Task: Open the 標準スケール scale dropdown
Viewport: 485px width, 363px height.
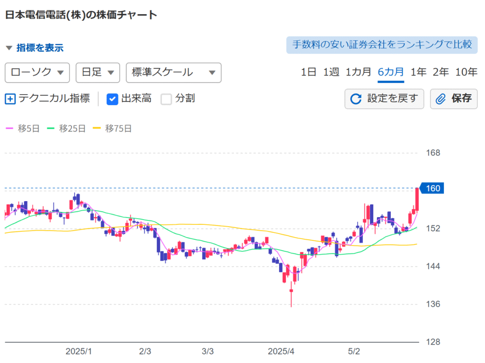Action: pyautogui.click(x=173, y=73)
